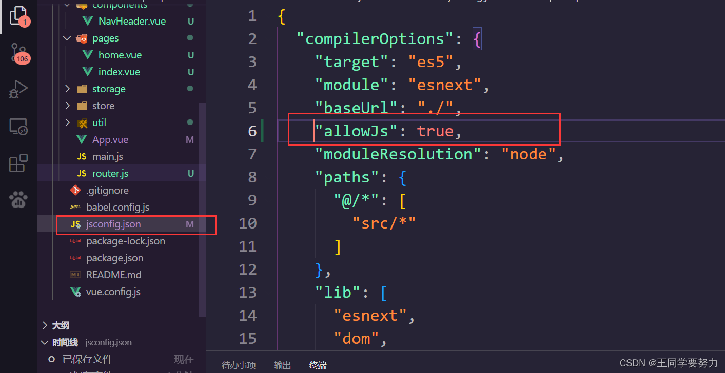Click the "paths" key on line 8
The width and height of the screenshot is (725, 373).
point(347,177)
